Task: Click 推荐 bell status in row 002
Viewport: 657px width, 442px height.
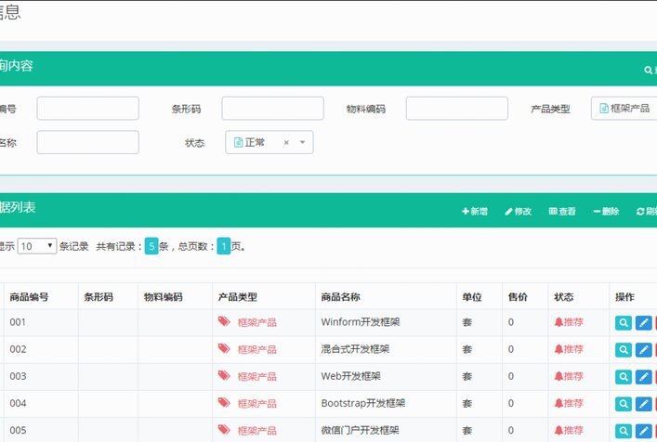Action: pyautogui.click(x=569, y=349)
